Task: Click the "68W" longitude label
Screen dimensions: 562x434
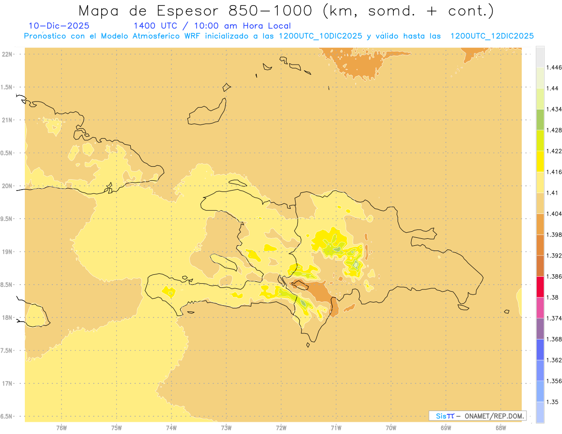Action: (x=501, y=427)
